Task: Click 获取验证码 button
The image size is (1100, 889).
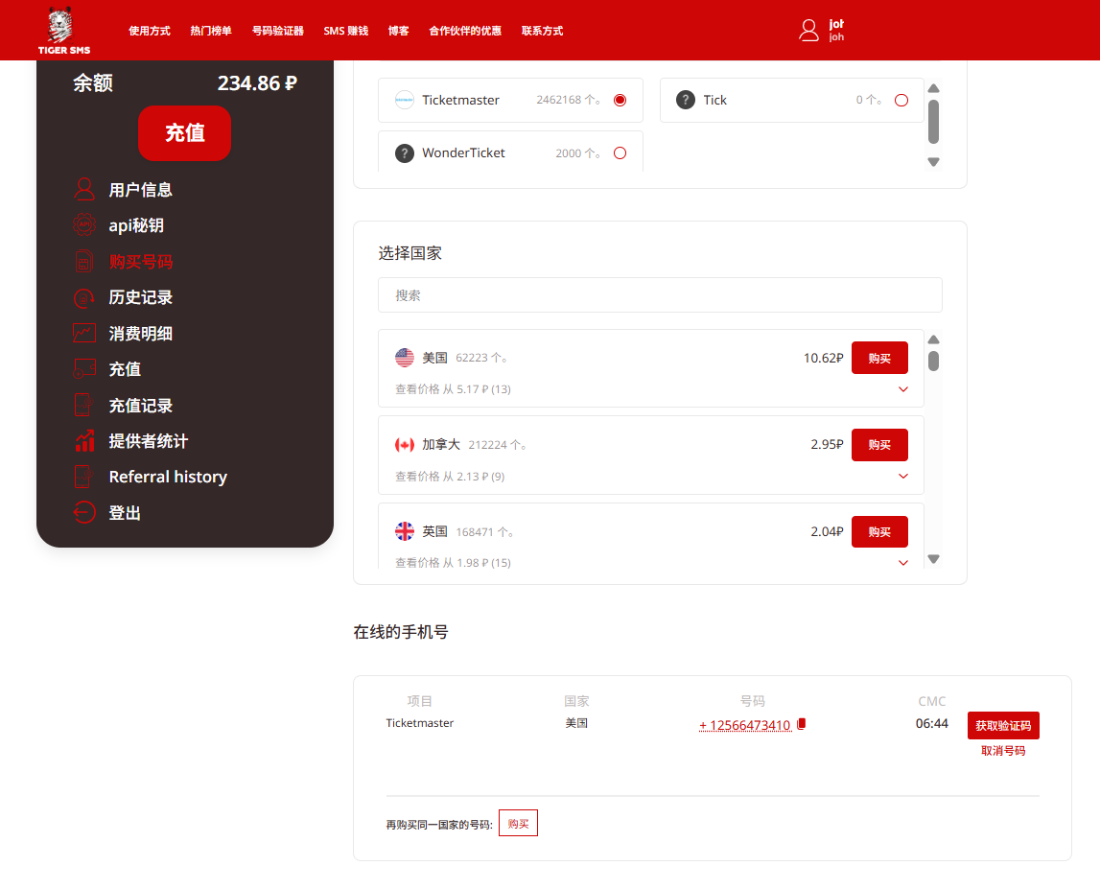Action: tap(1003, 726)
